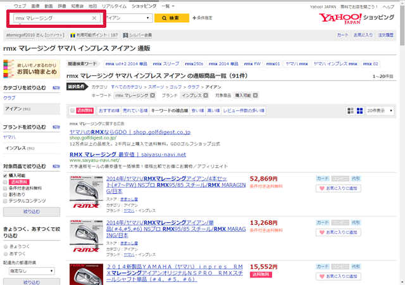Sort results by 安い順
This screenshot has height=285, width=405.
pyautogui.click(x=197, y=111)
